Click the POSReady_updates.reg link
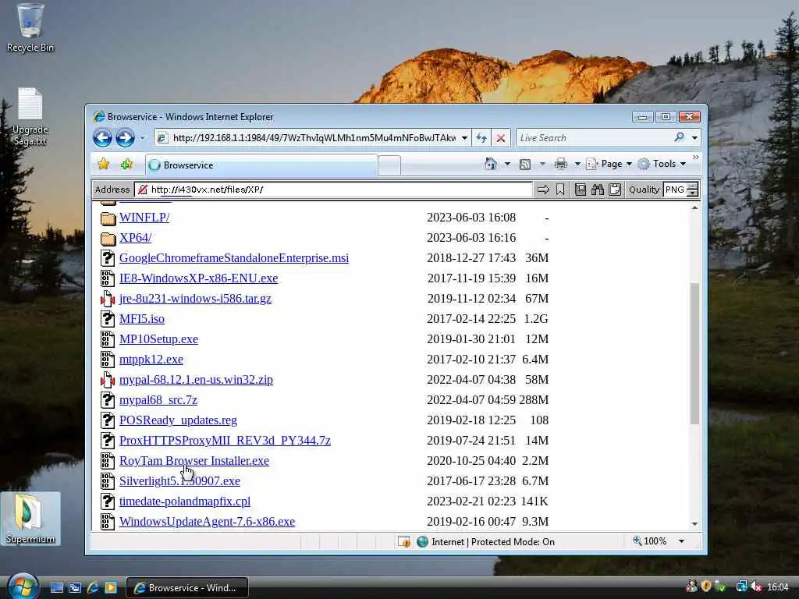Screen dimensions: 799x599 tap(178, 420)
